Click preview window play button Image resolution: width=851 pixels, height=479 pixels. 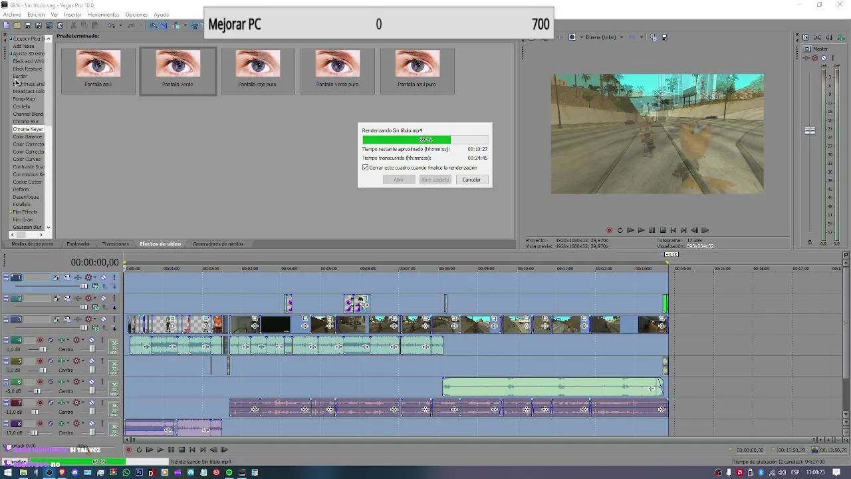pos(641,230)
